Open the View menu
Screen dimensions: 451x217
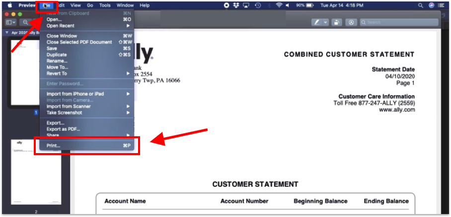point(75,5)
